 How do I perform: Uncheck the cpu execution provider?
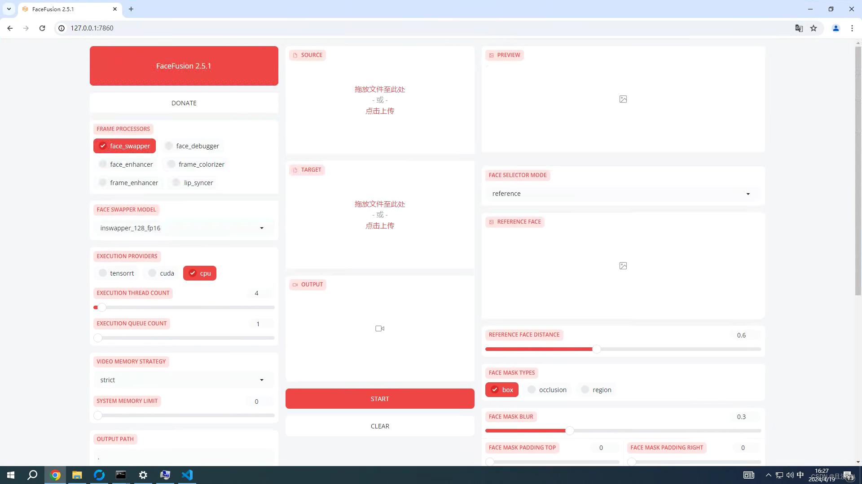click(200, 273)
